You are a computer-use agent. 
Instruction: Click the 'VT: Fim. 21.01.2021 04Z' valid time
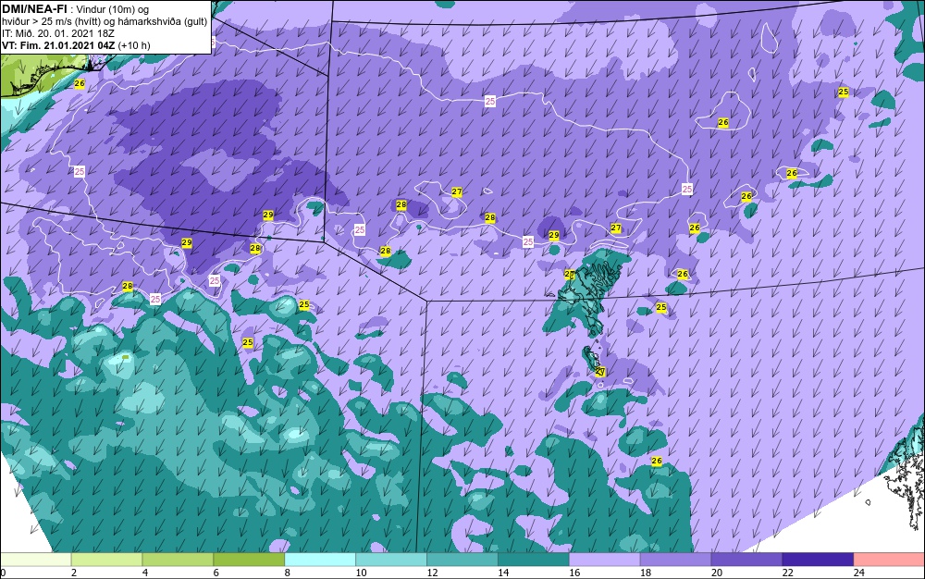[x=58, y=44]
